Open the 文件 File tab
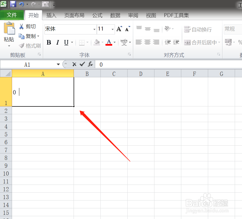The height and width of the screenshot is (219, 242). (12, 15)
